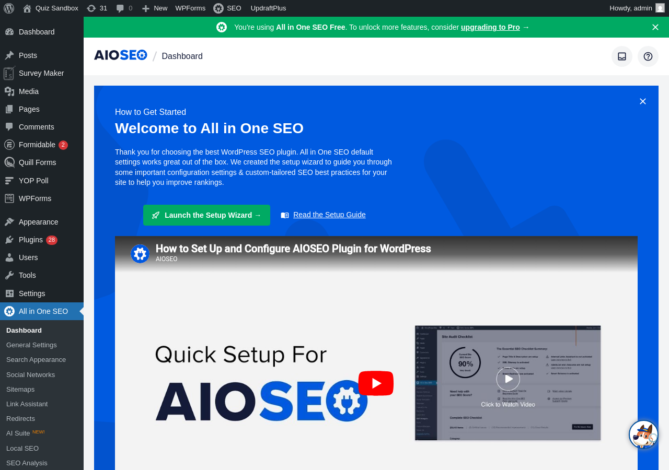Open the Settings menu in sidebar

point(42,293)
